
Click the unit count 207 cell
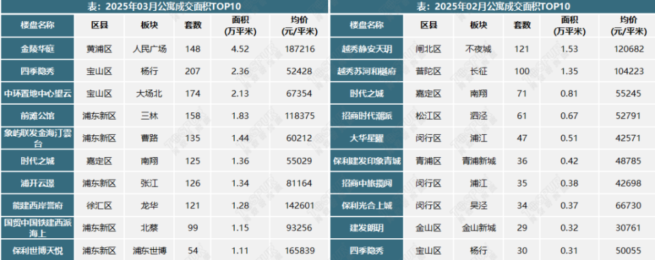tap(193, 71)
